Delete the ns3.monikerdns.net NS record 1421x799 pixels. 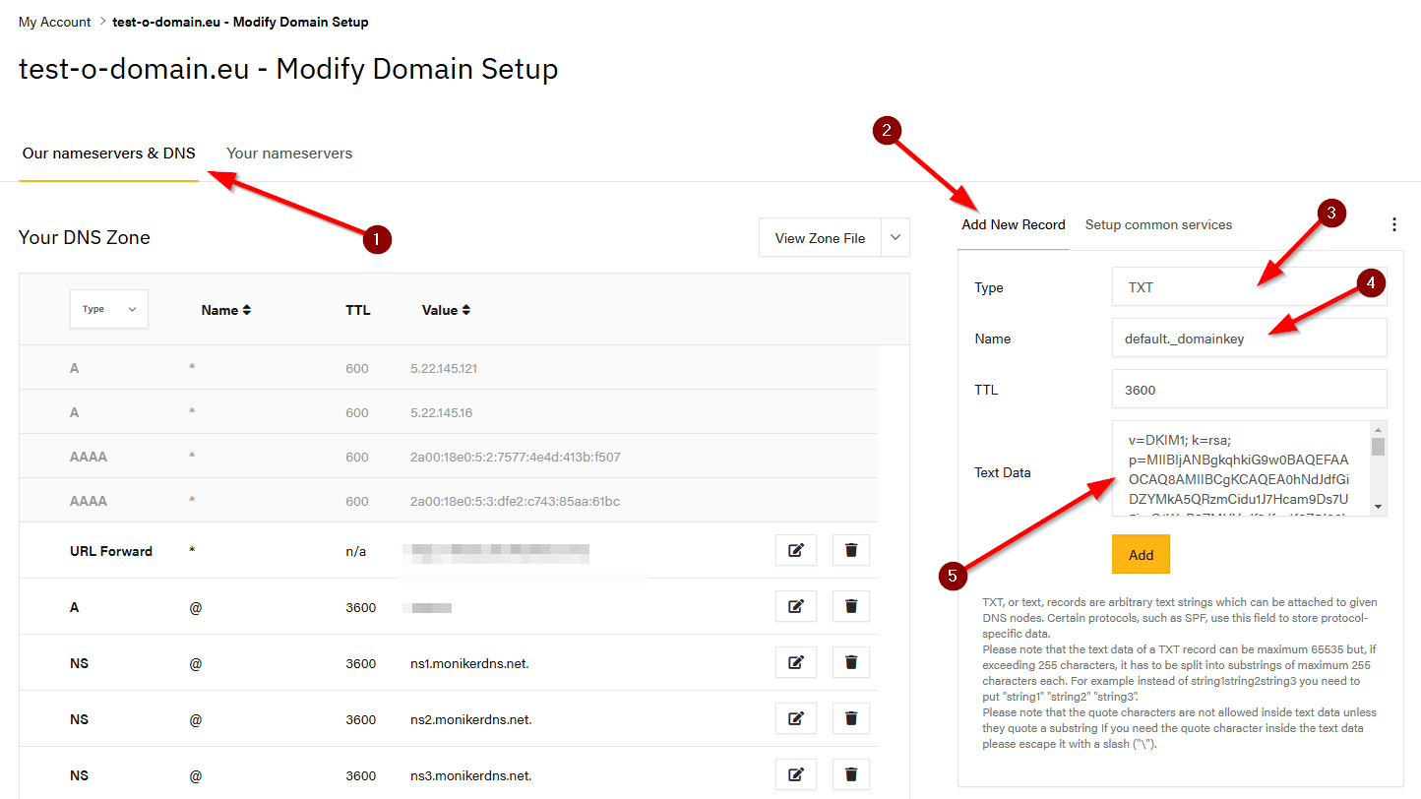[x=851, y=775]
